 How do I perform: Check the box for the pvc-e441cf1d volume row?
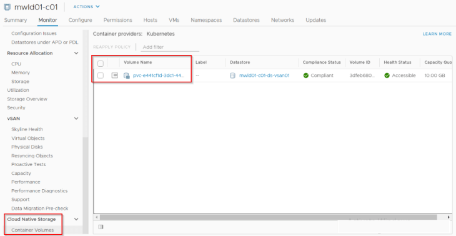point(101,76)
